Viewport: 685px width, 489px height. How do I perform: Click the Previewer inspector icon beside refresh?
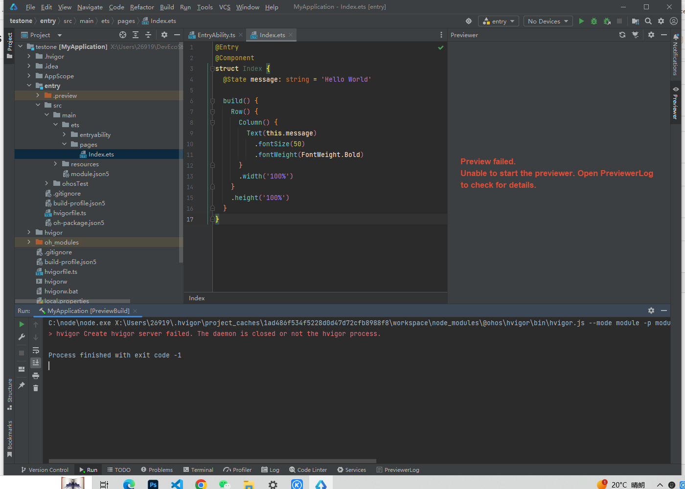coord(635,35)
